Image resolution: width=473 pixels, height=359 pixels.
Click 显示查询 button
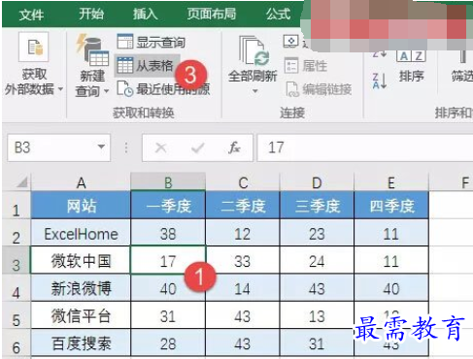click(x=151, y=42)
